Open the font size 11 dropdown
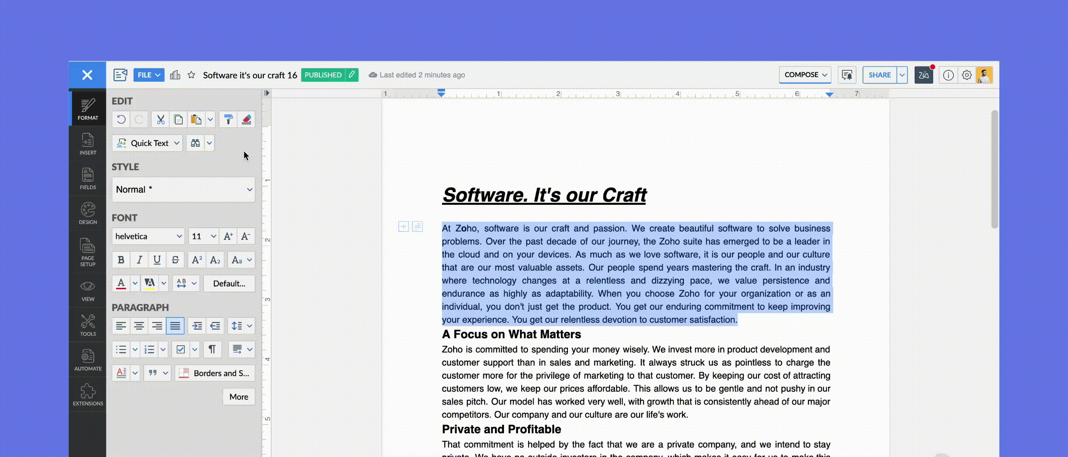Screen dimensions: 1068x457 203,236
